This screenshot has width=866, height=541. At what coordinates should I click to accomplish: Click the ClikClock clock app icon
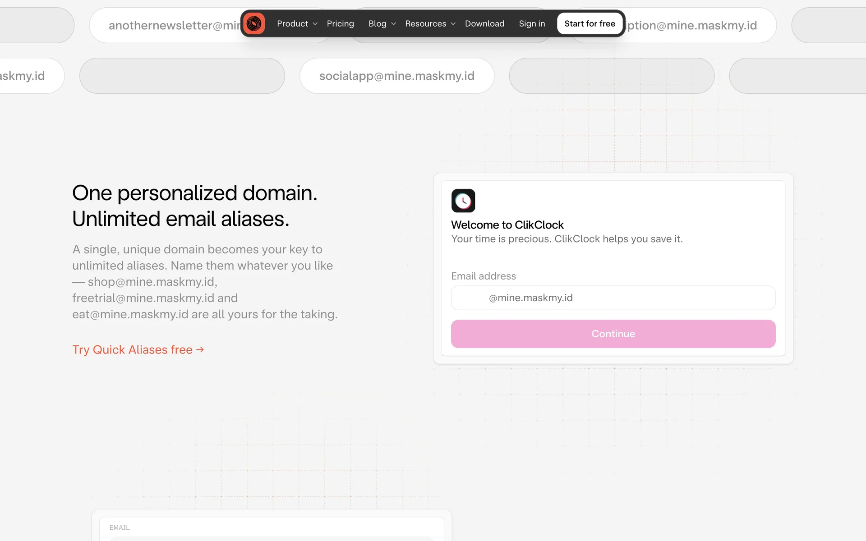[463, 201]
